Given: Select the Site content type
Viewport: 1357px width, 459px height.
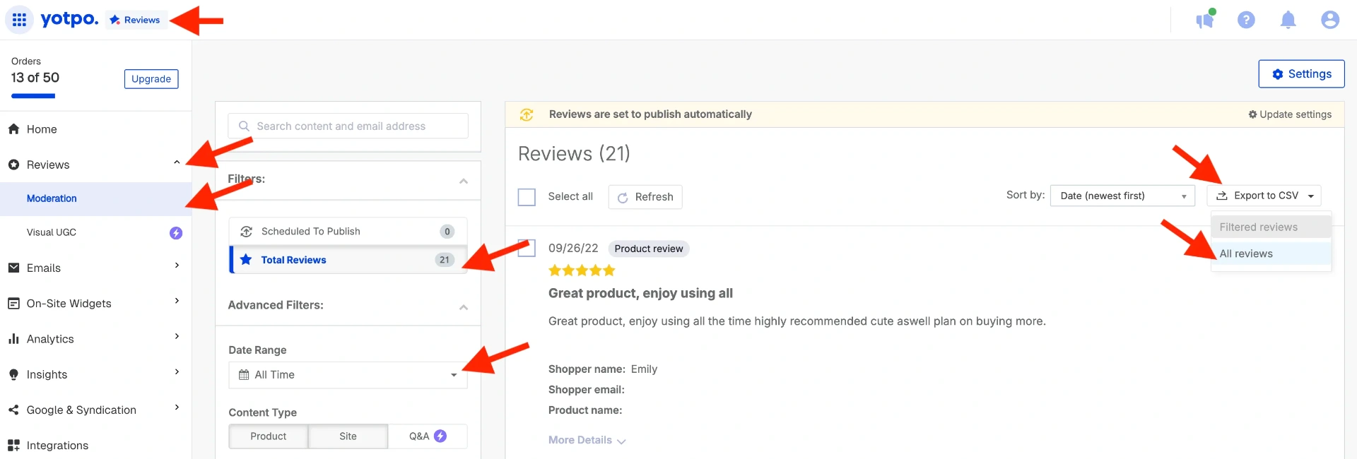Looking at the screenshot, I should pyautogui.click(x=348, y=436).
